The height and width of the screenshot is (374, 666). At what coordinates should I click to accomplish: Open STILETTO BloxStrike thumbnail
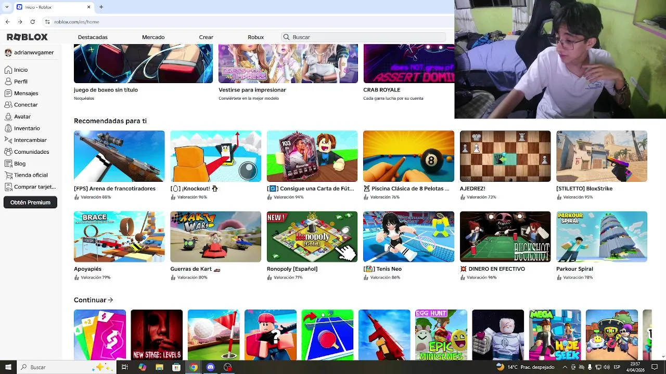601,156
